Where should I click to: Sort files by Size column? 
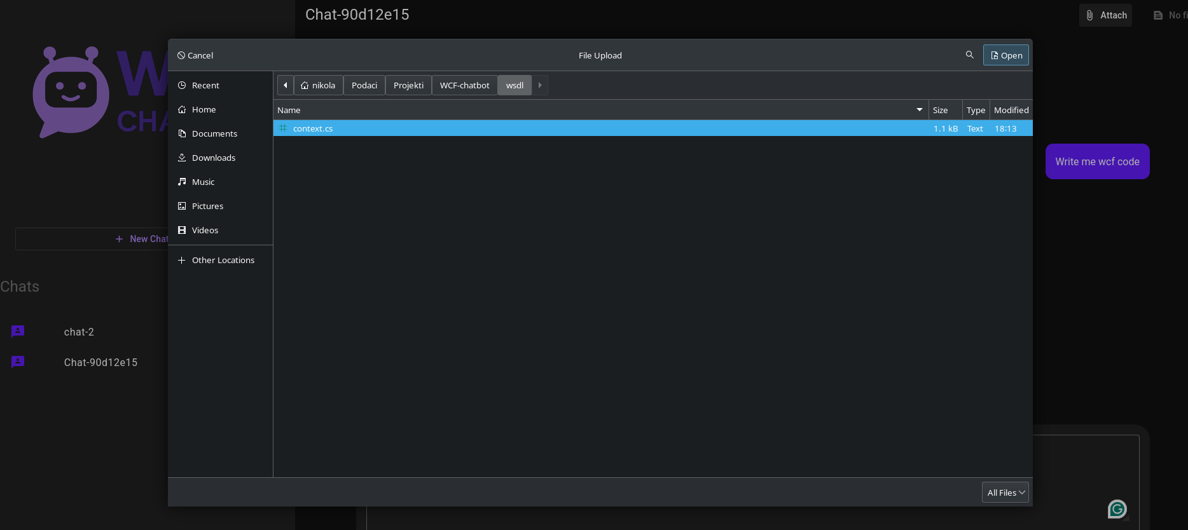tap(945, 110)
